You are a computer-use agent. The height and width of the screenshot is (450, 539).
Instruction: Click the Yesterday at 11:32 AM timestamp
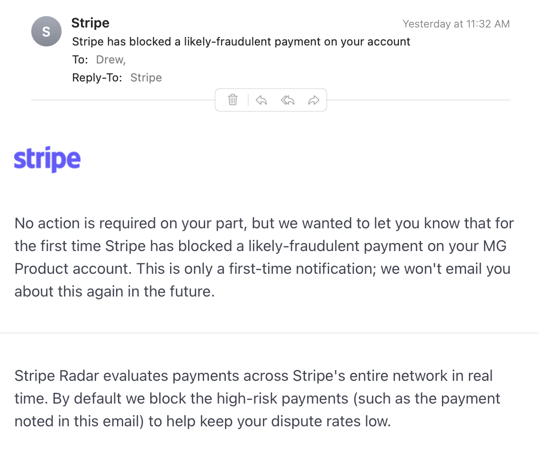(x=456, y=24)
